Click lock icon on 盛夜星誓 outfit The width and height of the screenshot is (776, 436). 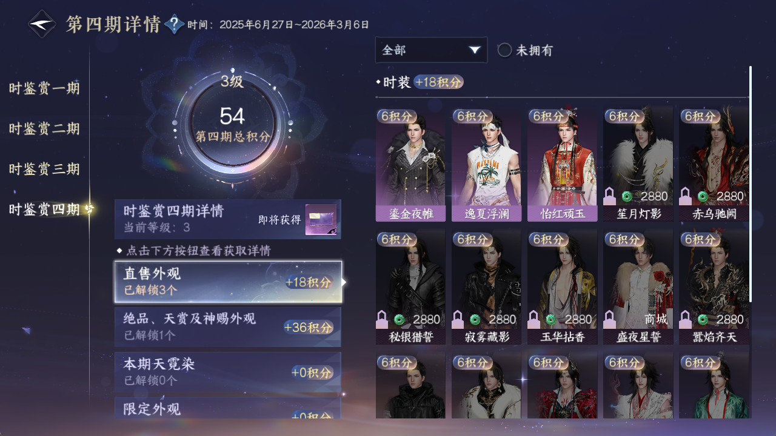[x=610, y=319]
